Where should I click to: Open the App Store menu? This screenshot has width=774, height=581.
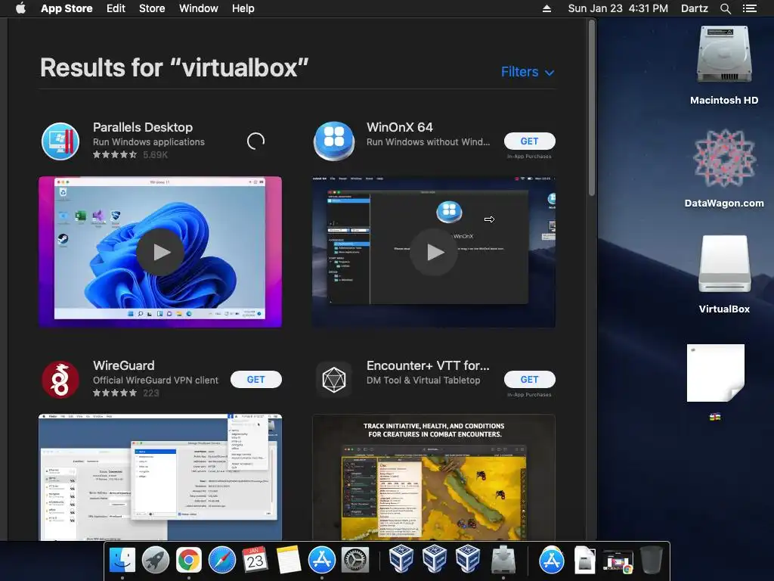[67, 8]
